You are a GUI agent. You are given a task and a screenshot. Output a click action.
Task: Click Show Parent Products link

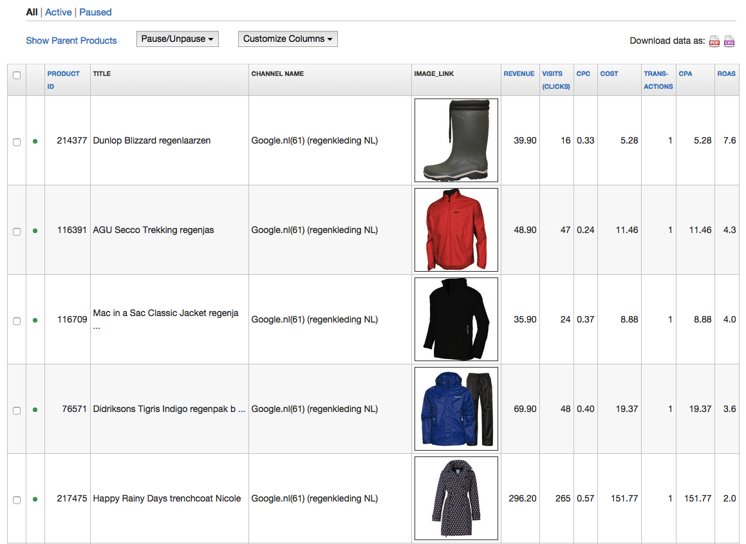click(71, 41)
